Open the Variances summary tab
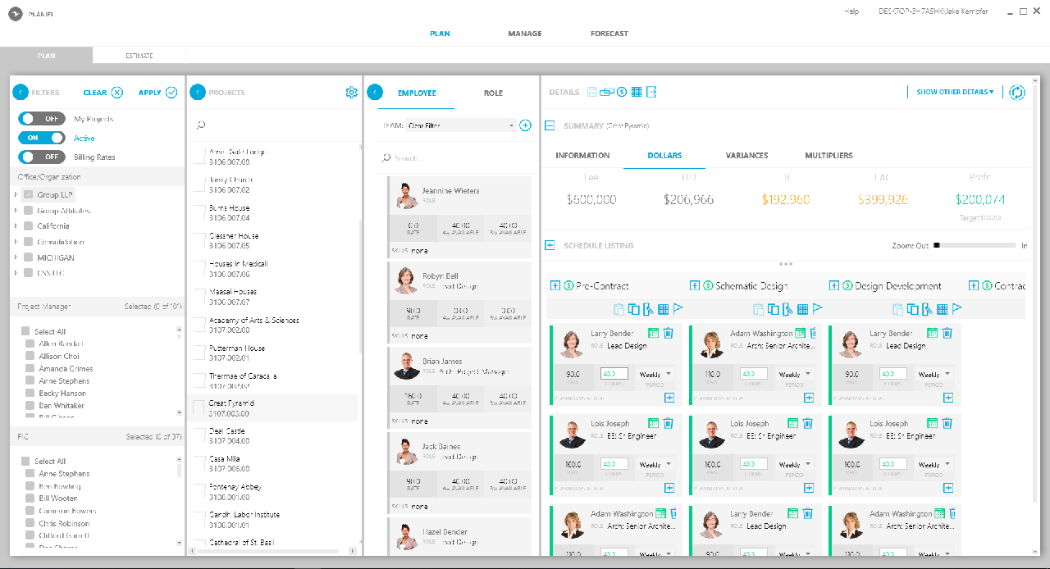The width and height of the screenshot is (1050, 569). coord(746,155)
